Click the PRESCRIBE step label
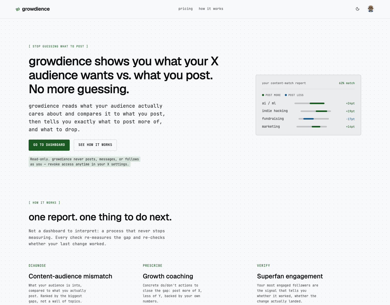The image size is (390, 305). click(x=153, y=266)
